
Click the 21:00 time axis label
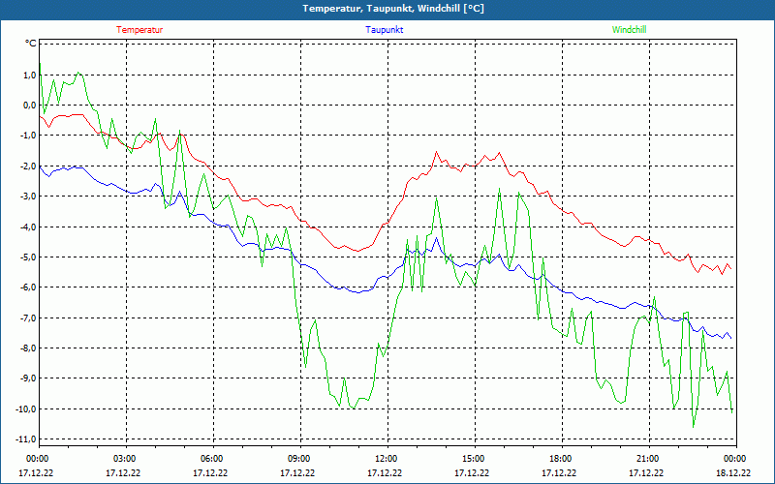(x=649, y=459)
